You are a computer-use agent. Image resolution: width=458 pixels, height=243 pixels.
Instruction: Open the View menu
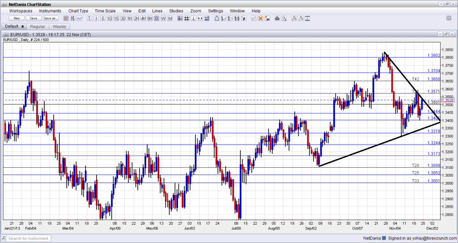click(x=127, y=11)
